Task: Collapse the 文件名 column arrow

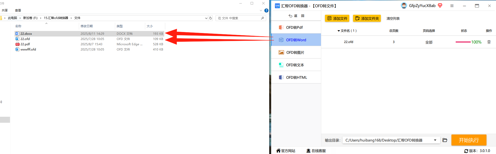Action: (x=339, y=31)
